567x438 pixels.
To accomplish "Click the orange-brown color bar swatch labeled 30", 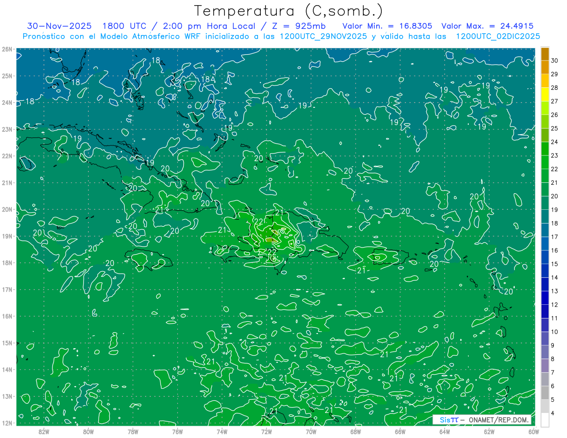I will point(545,54).
